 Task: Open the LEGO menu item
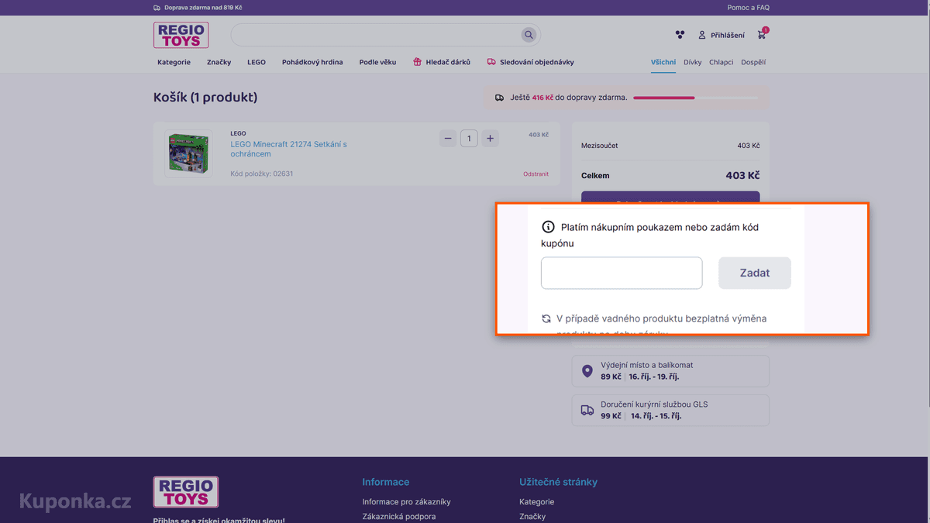257,62
